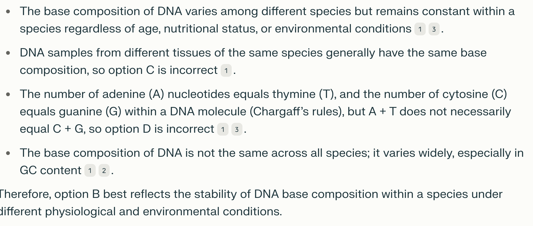Image resolution: width=533 pixels, height=226 pixels.
Task: Click the bullet marker before "The number of adenine"
Action: [8, 94]
